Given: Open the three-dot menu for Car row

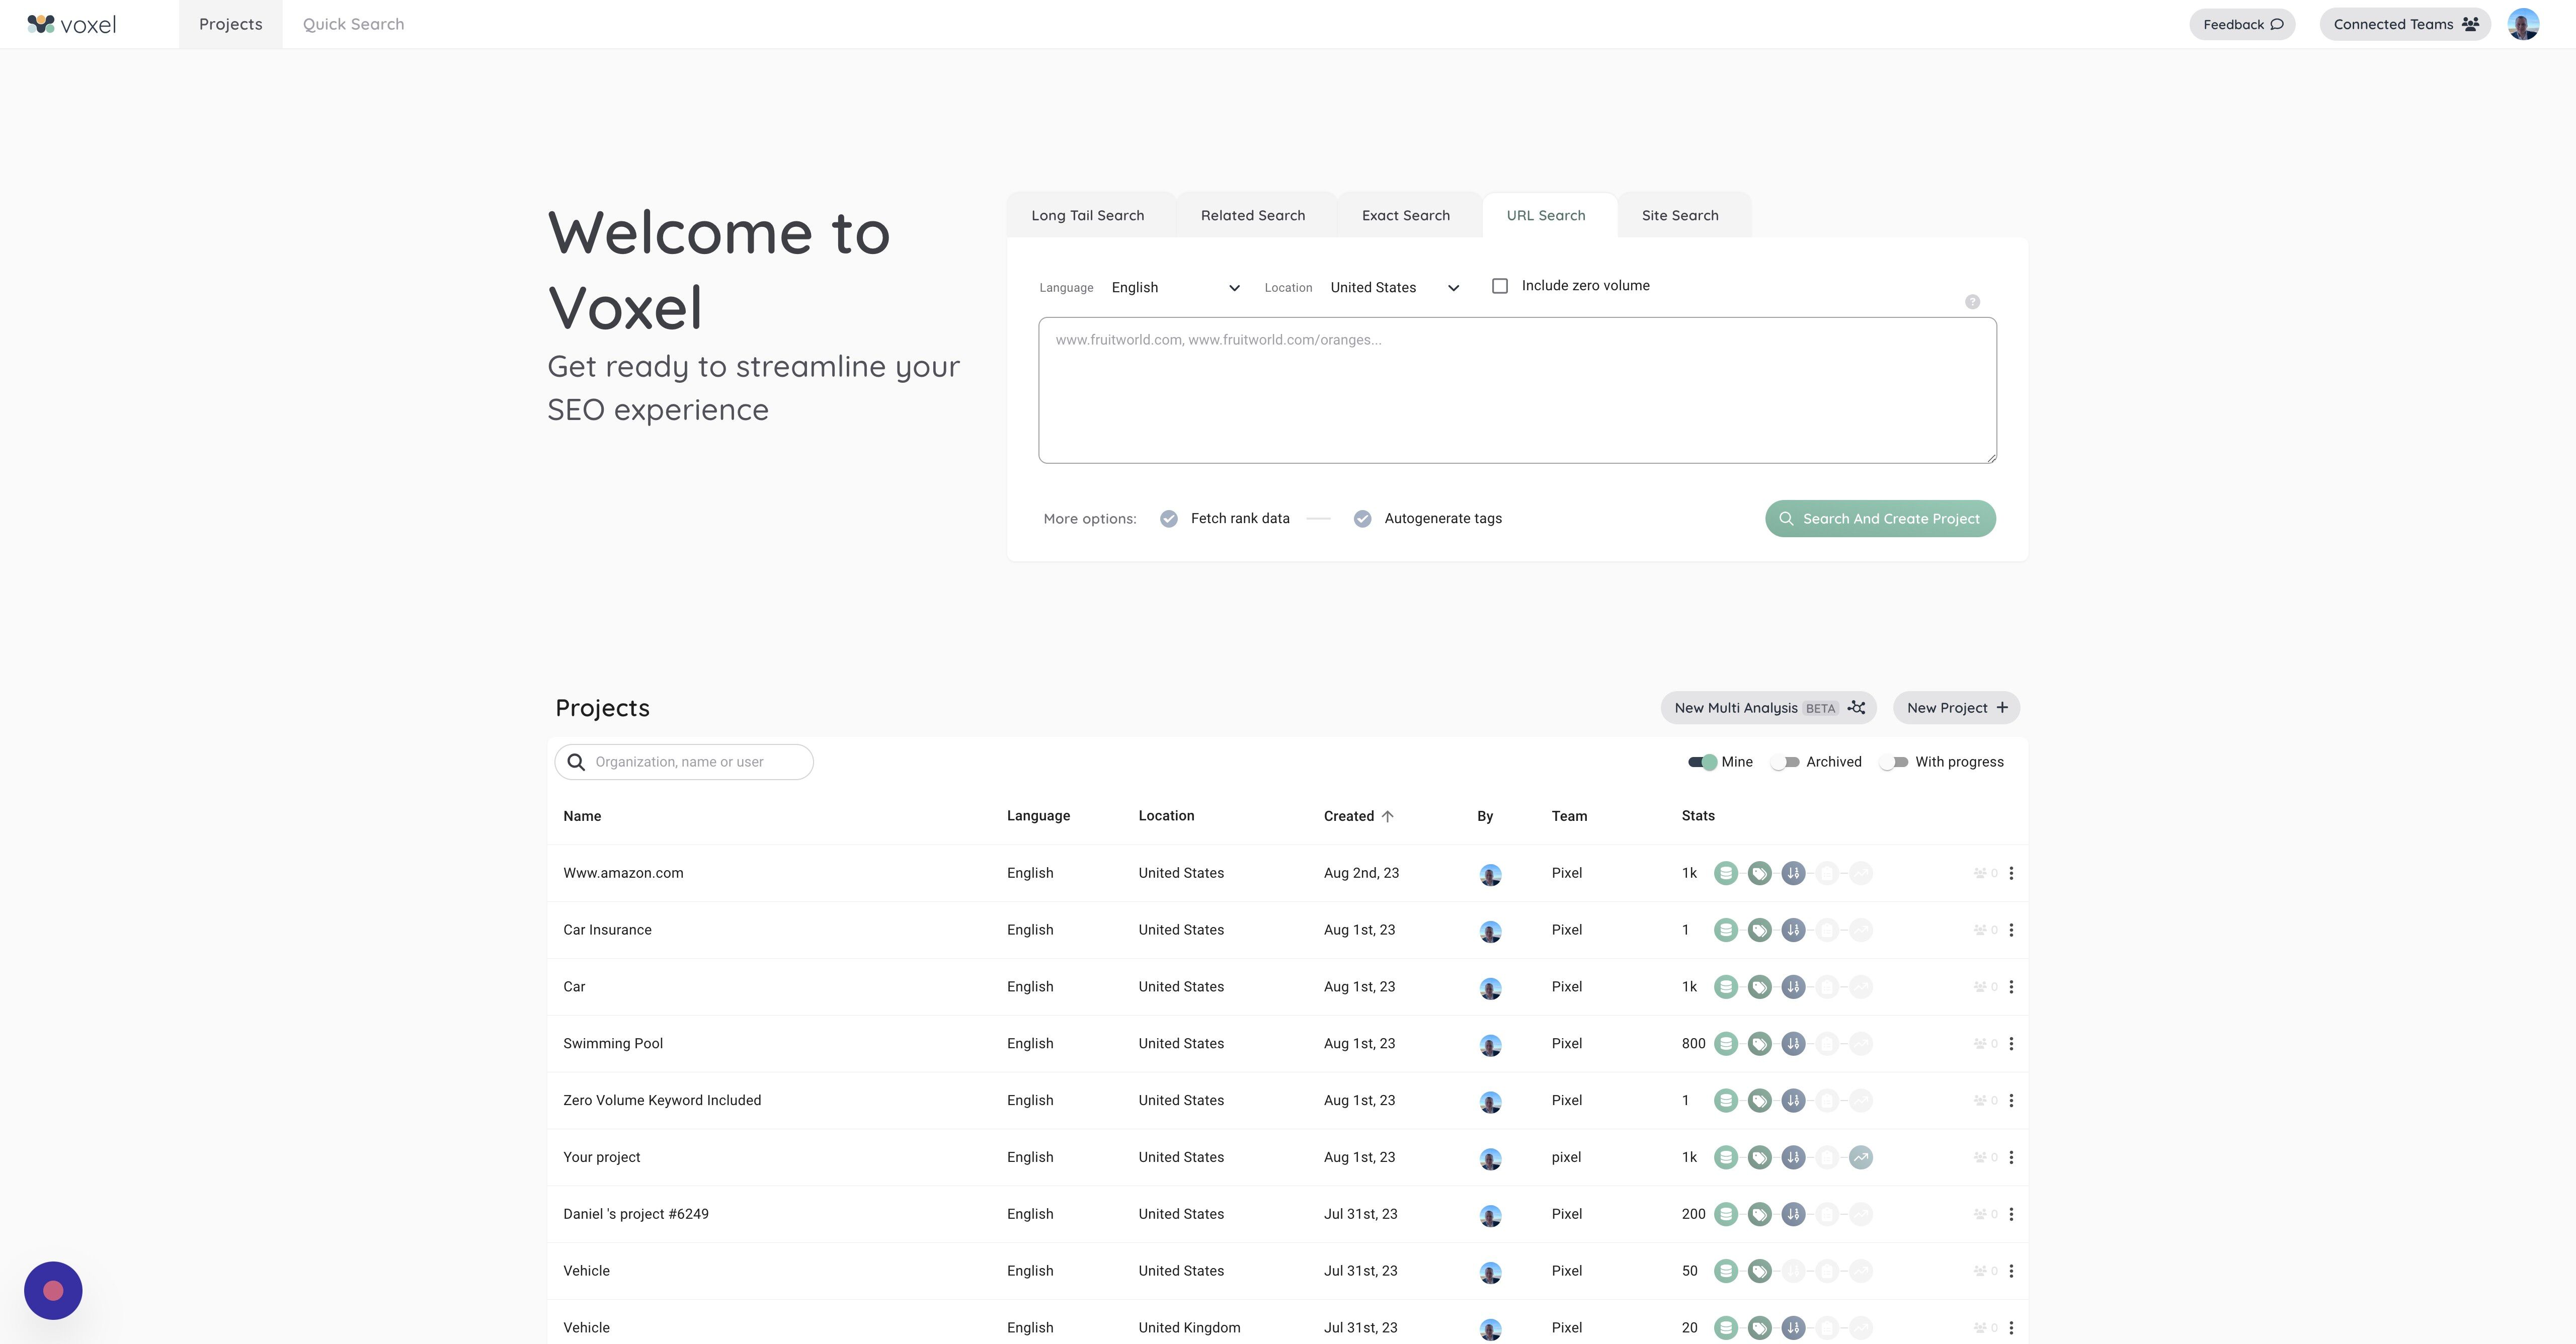Looking at the screenshot, I should [x=2011, y=987].
